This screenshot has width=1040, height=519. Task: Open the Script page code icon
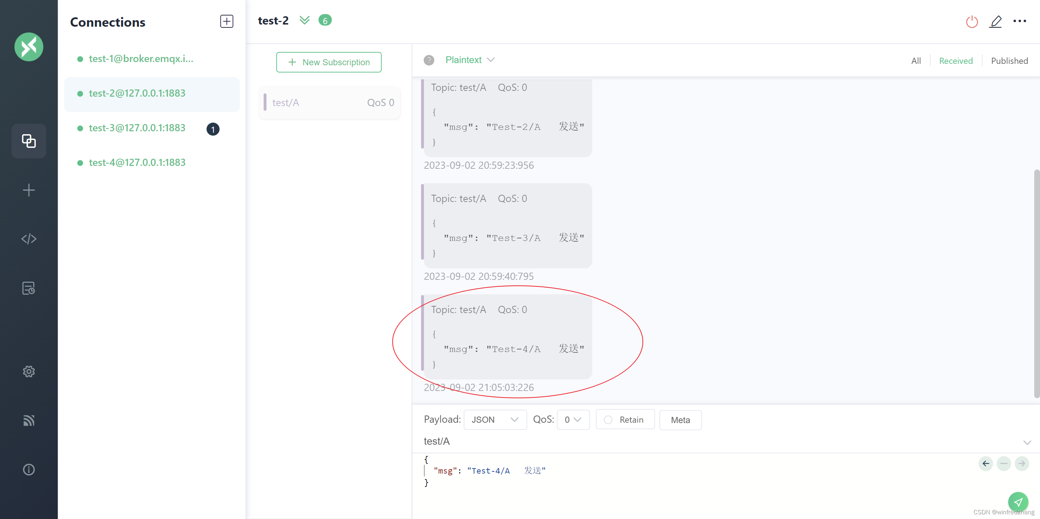[29, 239]
